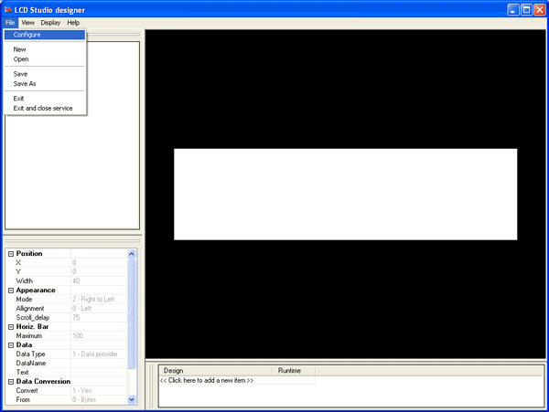Image resolution: width=549 pixels, height=412 pixels.
Task: Select the Convert property label
Action: click(x=27, y=390)
